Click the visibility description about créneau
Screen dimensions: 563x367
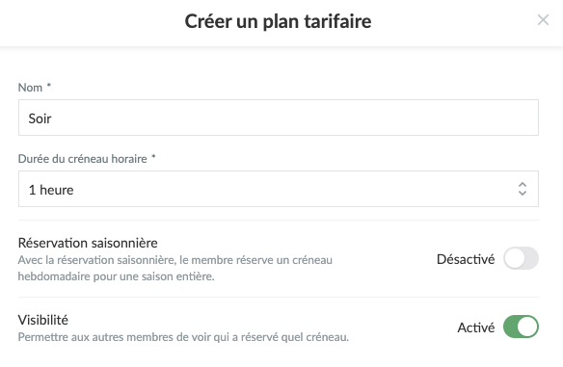(183, 337)
